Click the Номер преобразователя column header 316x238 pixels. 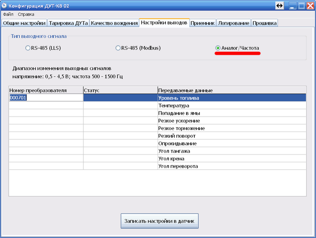46,90
